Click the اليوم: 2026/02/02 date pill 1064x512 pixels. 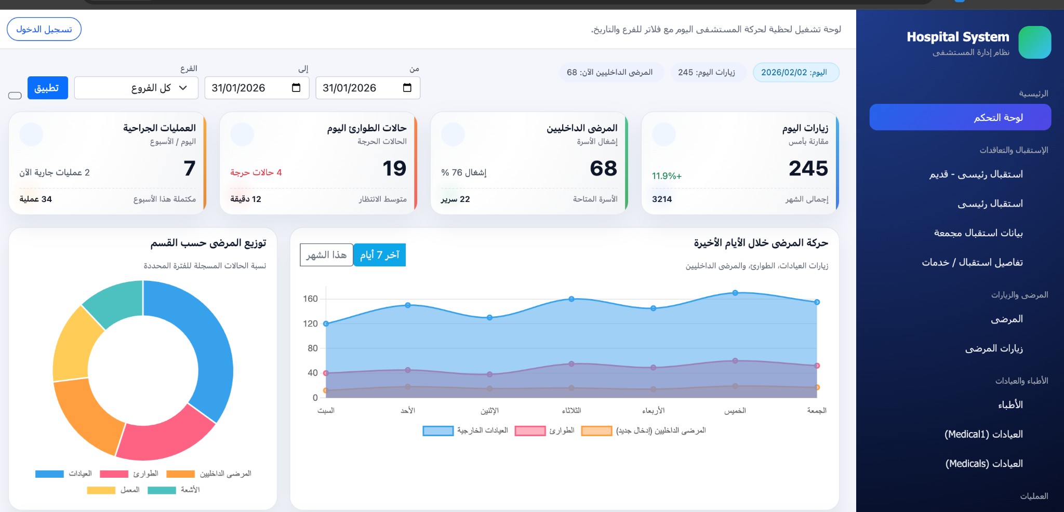click(x=795, y=73)
